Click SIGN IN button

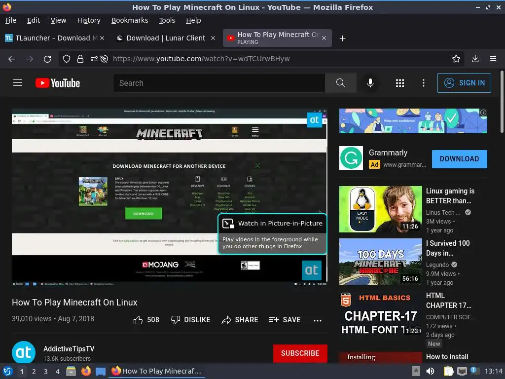(x=464, y=83)
